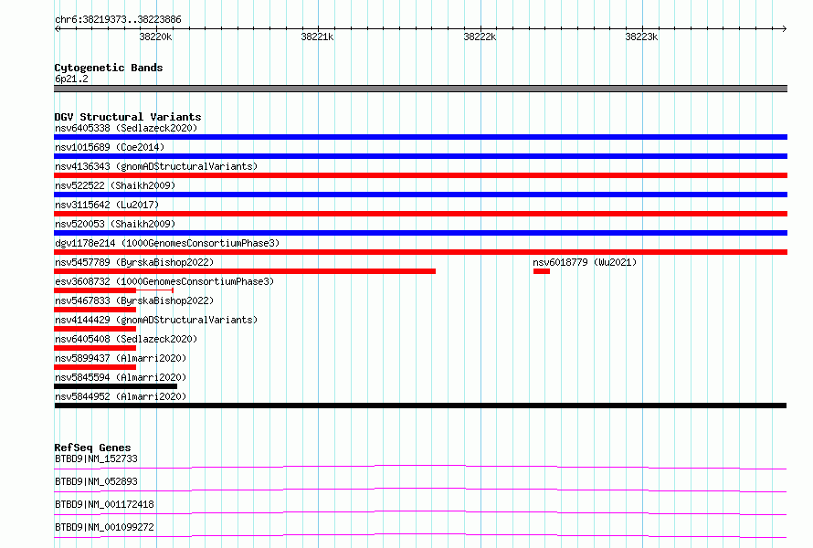
Task: Select the nsv1015689 (Coe2014) label
Action: [x=110, y=147]
